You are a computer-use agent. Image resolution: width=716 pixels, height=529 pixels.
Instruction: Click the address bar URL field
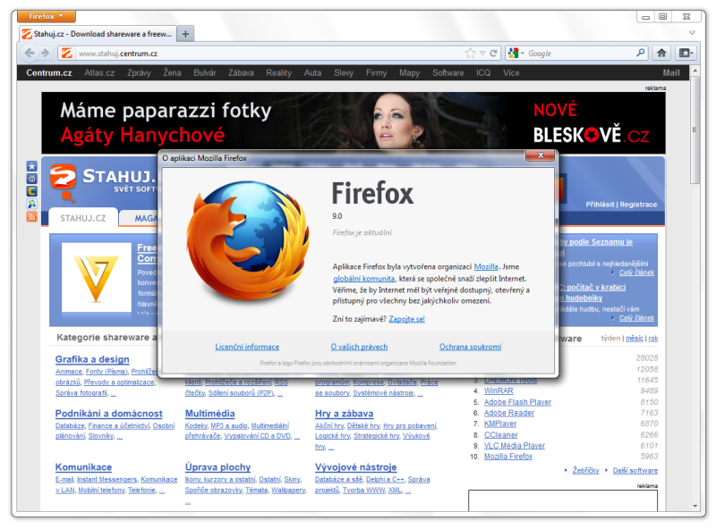[x=269, y=54]
